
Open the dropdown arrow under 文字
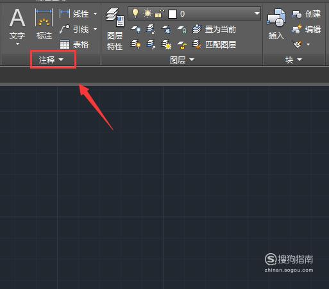click(17, 44)
